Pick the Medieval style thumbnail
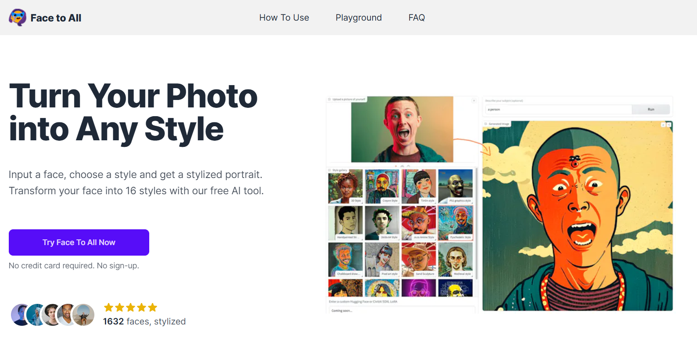Screen dimensions: 697x342 [456, 260]
